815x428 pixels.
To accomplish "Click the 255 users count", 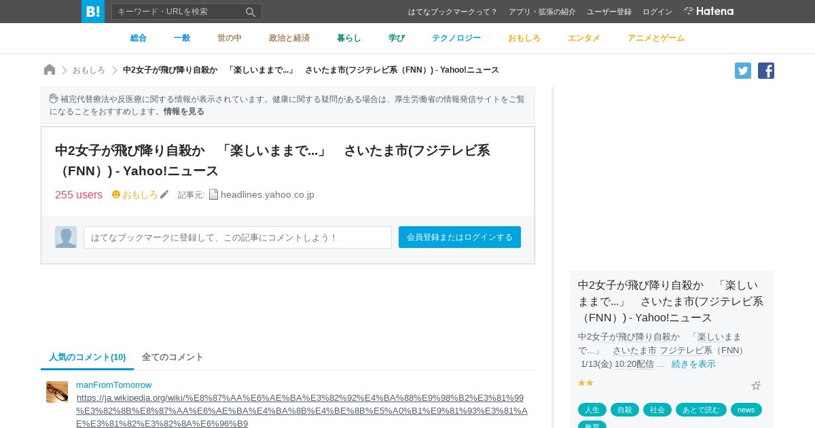I will point(79,195).
